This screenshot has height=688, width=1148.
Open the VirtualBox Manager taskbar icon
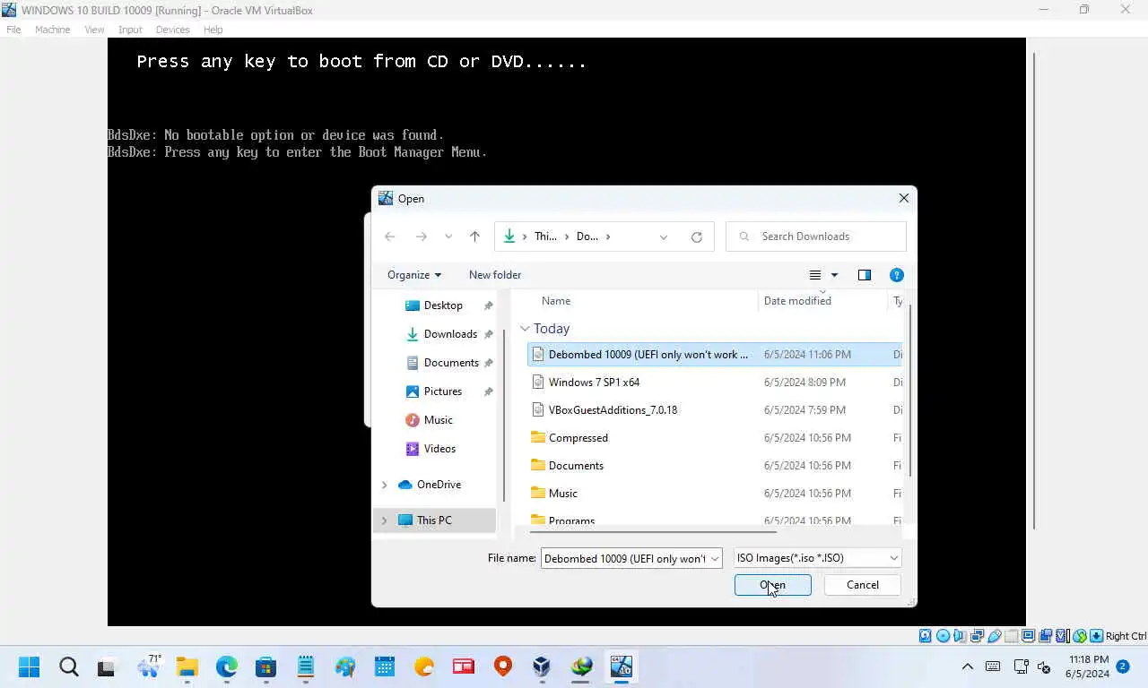[542, 666]
